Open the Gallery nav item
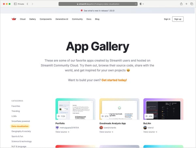This screenshot has height=148, width=196. 32,19
